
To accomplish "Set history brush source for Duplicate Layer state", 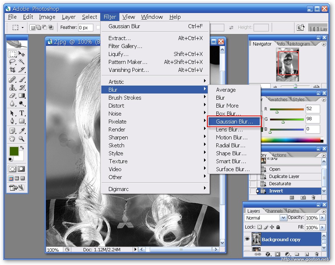I will (253, 177).
